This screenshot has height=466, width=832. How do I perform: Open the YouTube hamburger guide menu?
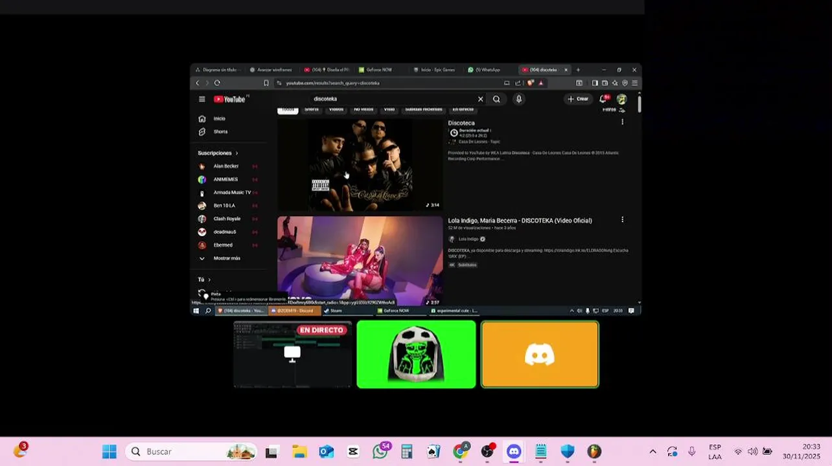pyautogui.click(x=202, y=99)
